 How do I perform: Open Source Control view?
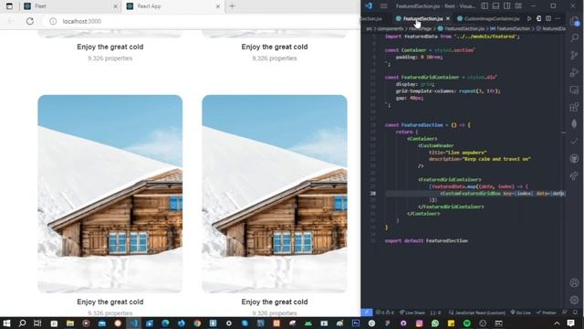click(574, 55)
